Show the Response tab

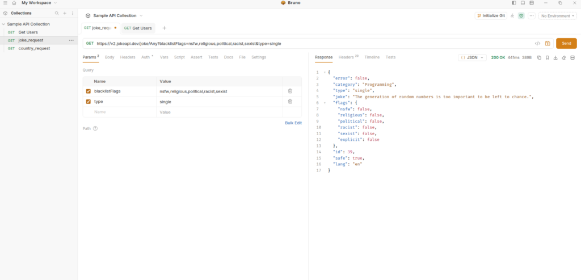coord(323,57)
